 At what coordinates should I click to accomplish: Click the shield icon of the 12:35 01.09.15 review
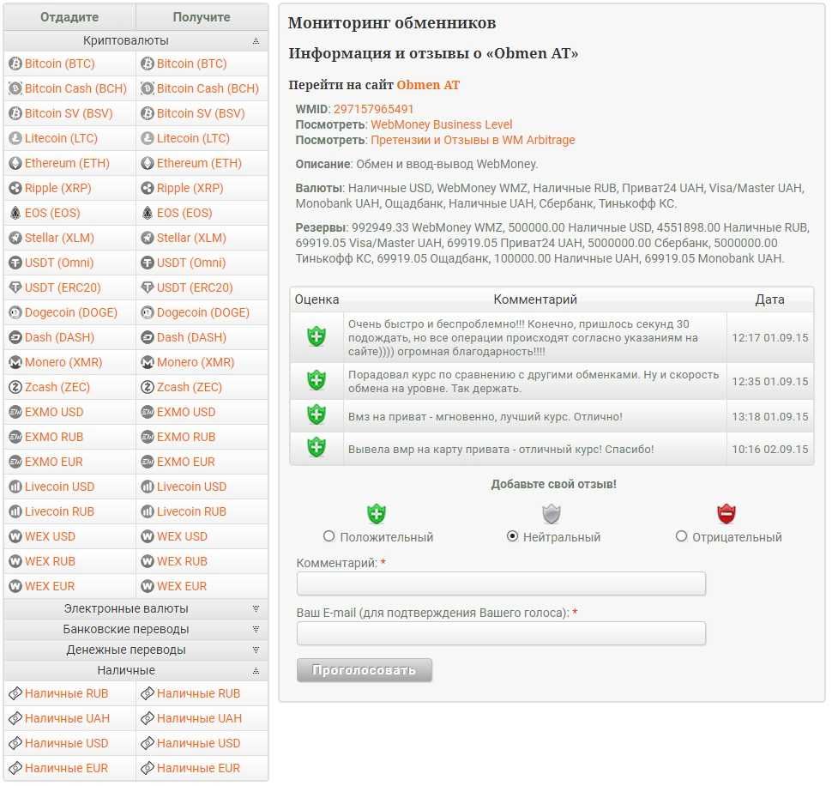(x=317, y=380)
